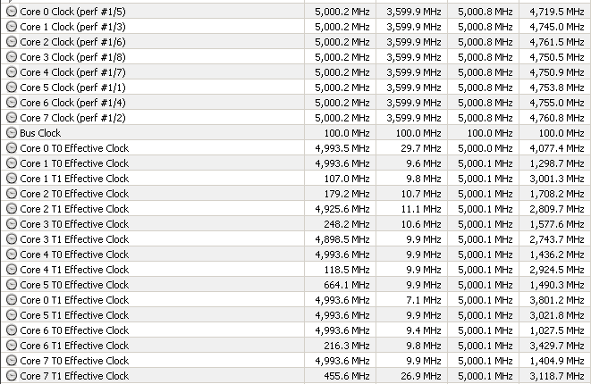591x384 pixels.
Task: Click the clock icon beside Core 0 Clock
Action: [x=12, y=12]
